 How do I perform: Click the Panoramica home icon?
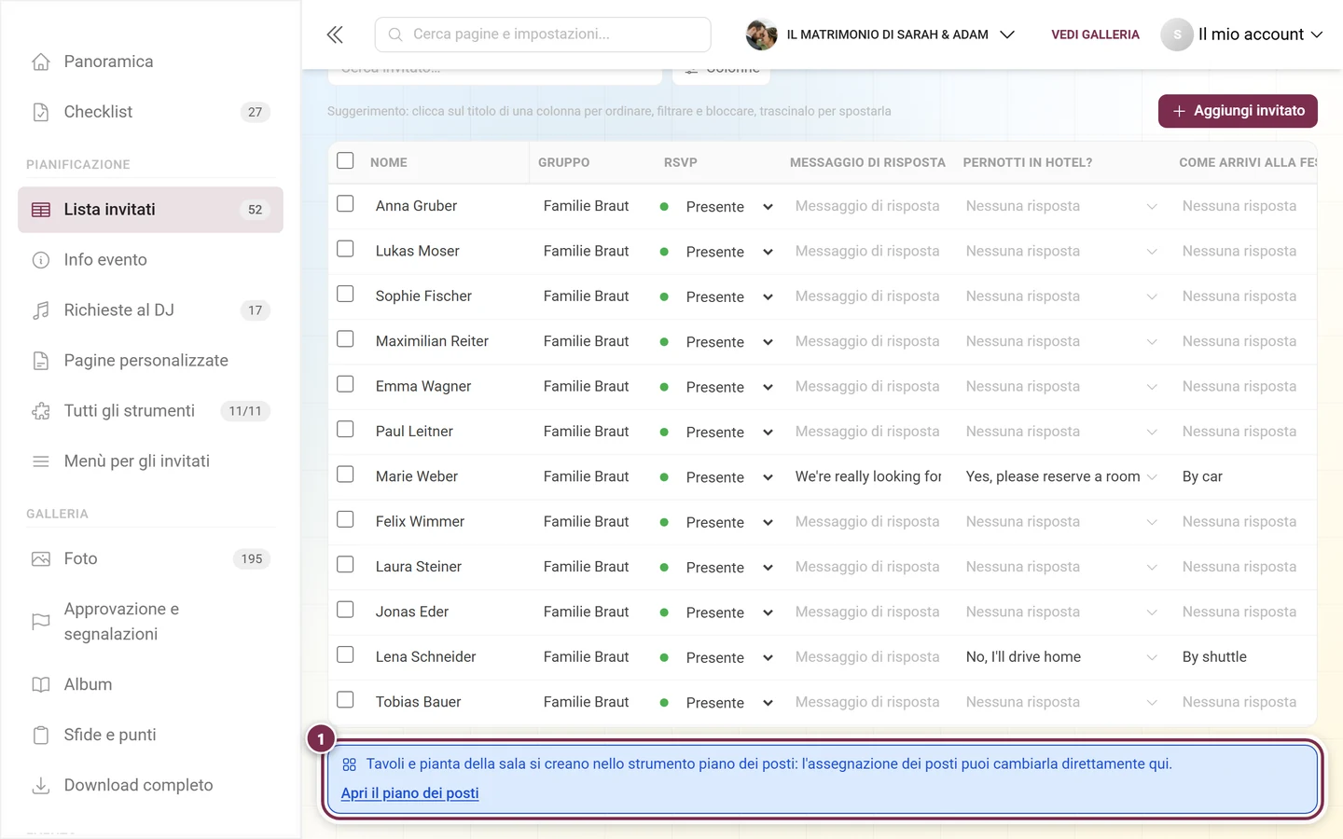tap(41, 62)
